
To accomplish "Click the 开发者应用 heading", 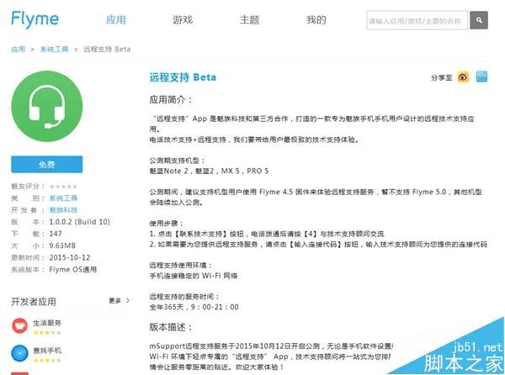I will click(x=34, y=302).
